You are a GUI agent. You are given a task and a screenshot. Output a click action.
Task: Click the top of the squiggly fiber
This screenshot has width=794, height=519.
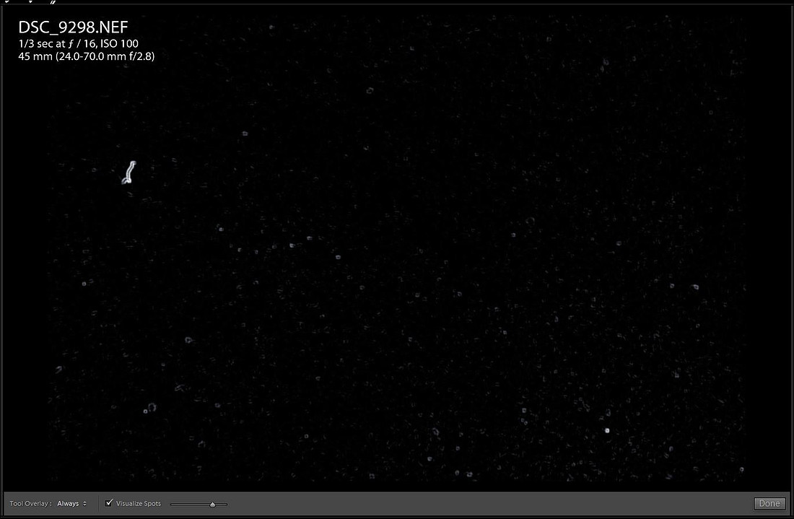(x=133, y=164)
